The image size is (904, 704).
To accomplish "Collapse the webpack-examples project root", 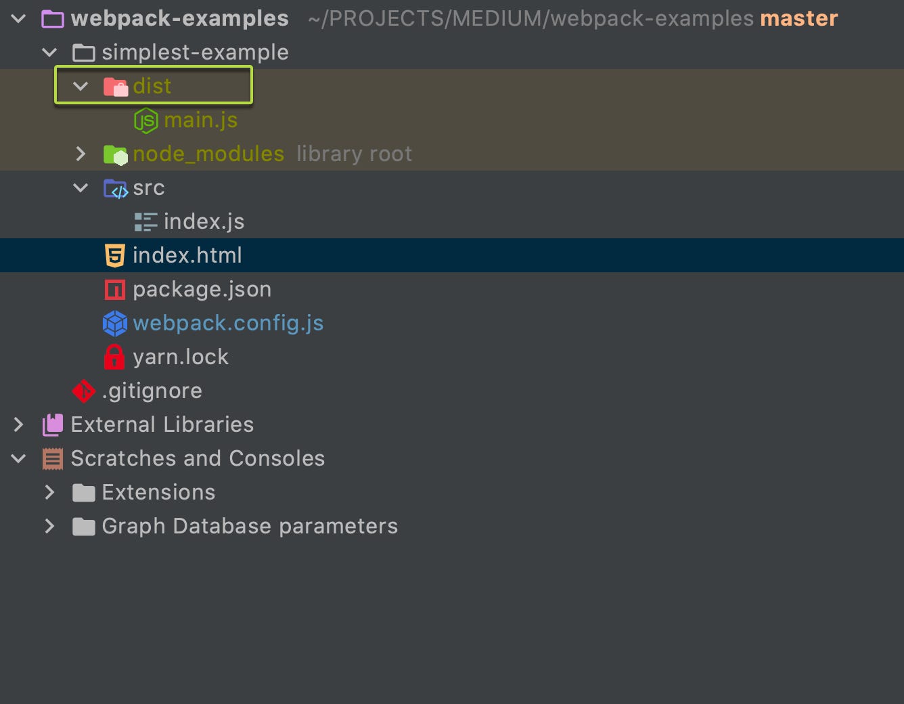I will [18, 18].
